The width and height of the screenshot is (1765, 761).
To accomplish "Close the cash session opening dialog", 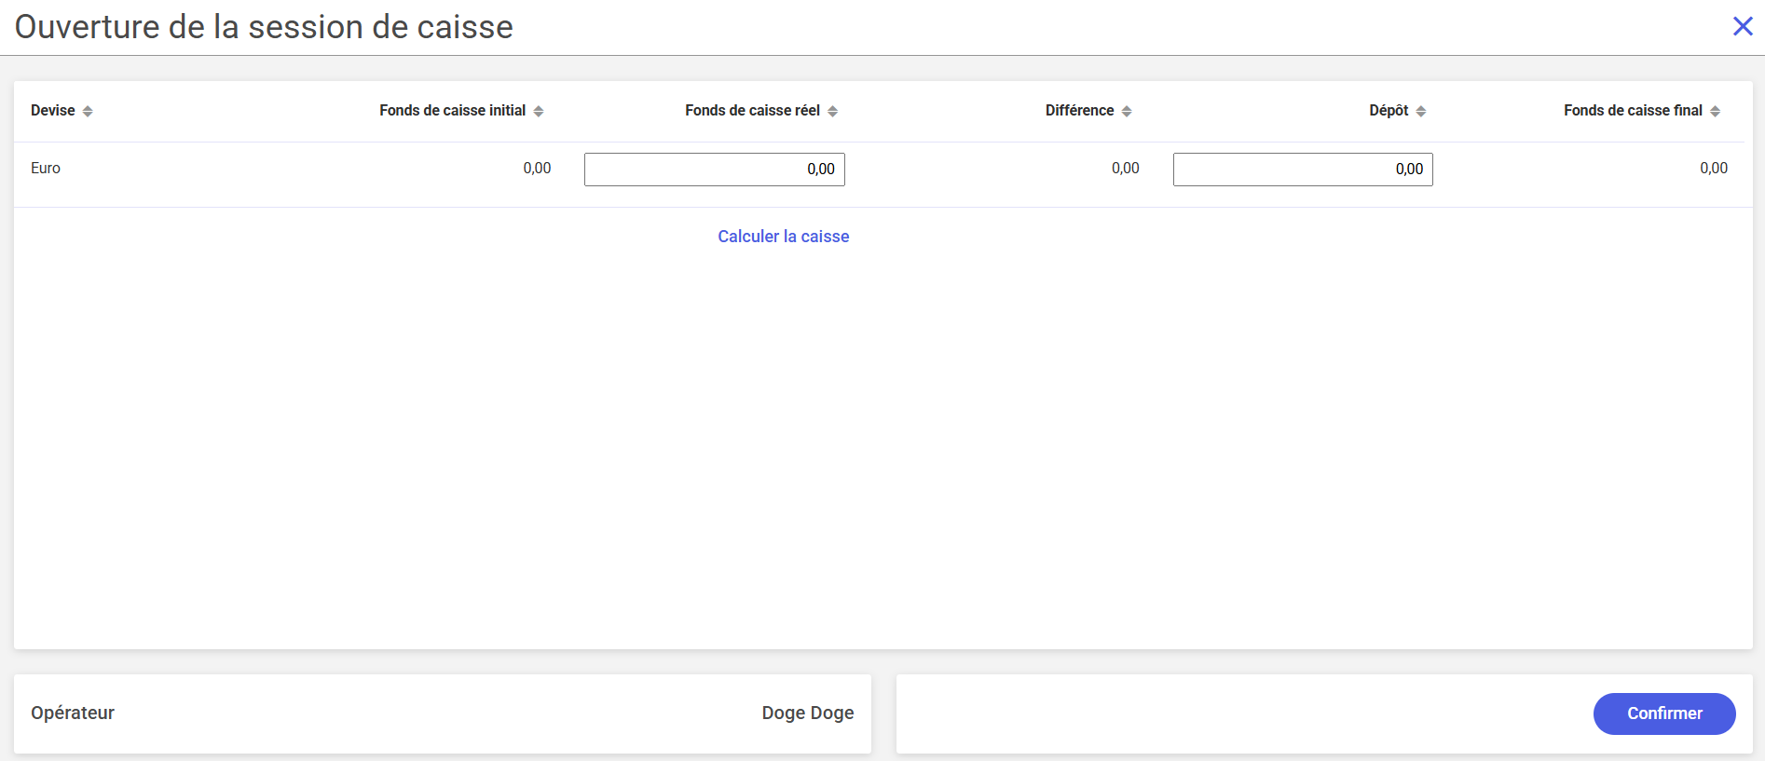I will 1743,26.
